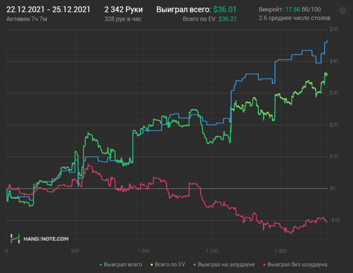Click the $50 y-axis label
This screenshot has width=353, height=273.
(x=334, y=29)
